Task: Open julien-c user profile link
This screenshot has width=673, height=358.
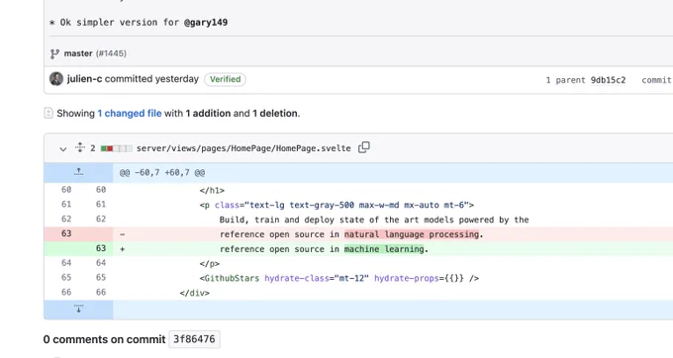Action: pyautogui.click(x=84, y=79)
